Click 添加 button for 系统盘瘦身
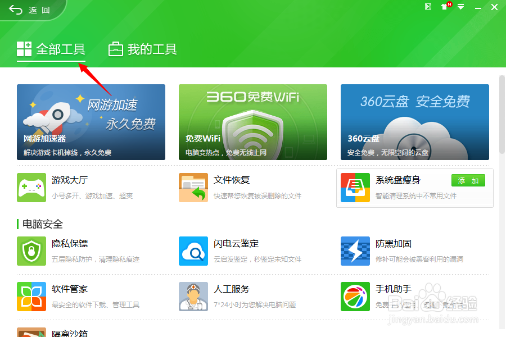 tap(468, 181)
